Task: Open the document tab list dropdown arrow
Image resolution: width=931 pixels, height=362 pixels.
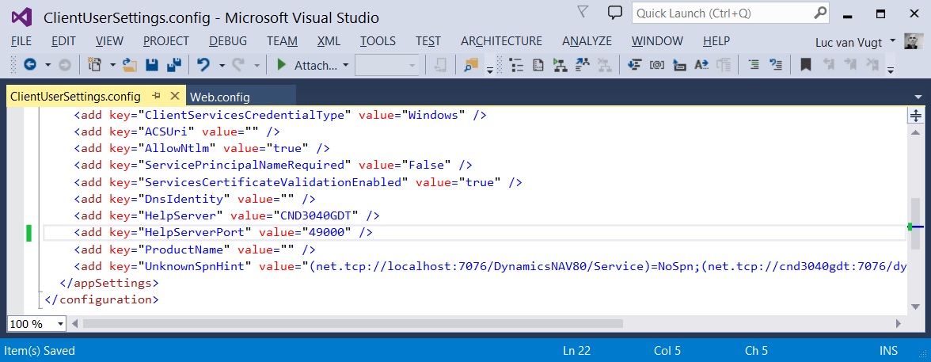Action: click(x=918, y=97)
